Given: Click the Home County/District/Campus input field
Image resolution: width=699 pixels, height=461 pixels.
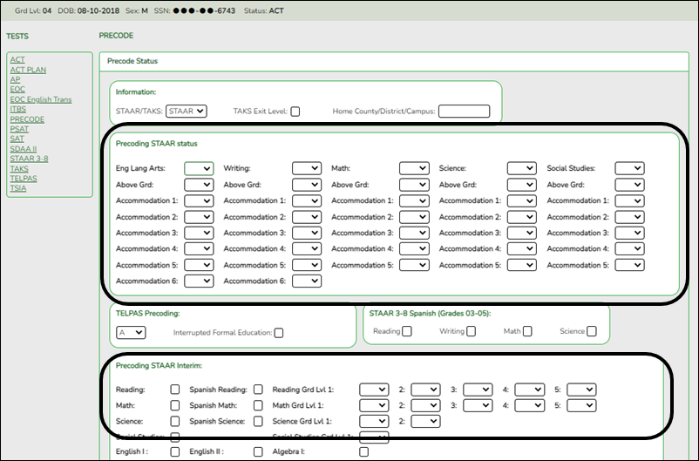Looking at the screenshot, I should pos(464,112).
